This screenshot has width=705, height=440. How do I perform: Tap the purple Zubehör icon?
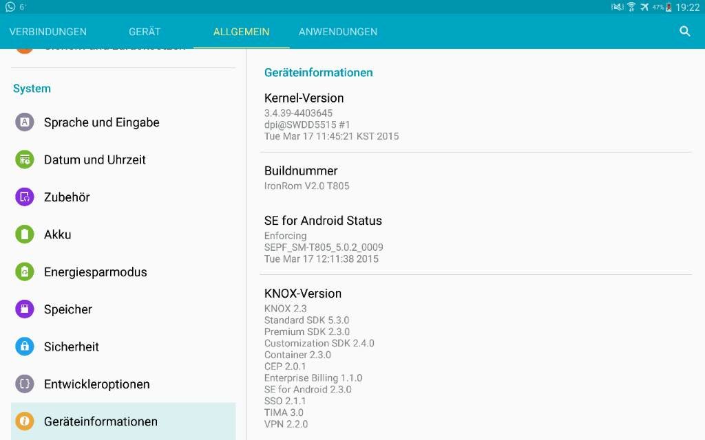(25, 197)
